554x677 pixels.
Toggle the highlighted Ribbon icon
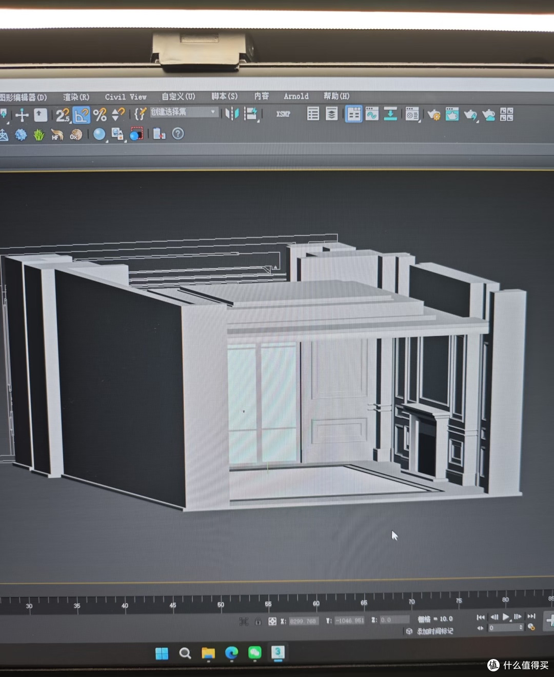click(x=353, y=114)
